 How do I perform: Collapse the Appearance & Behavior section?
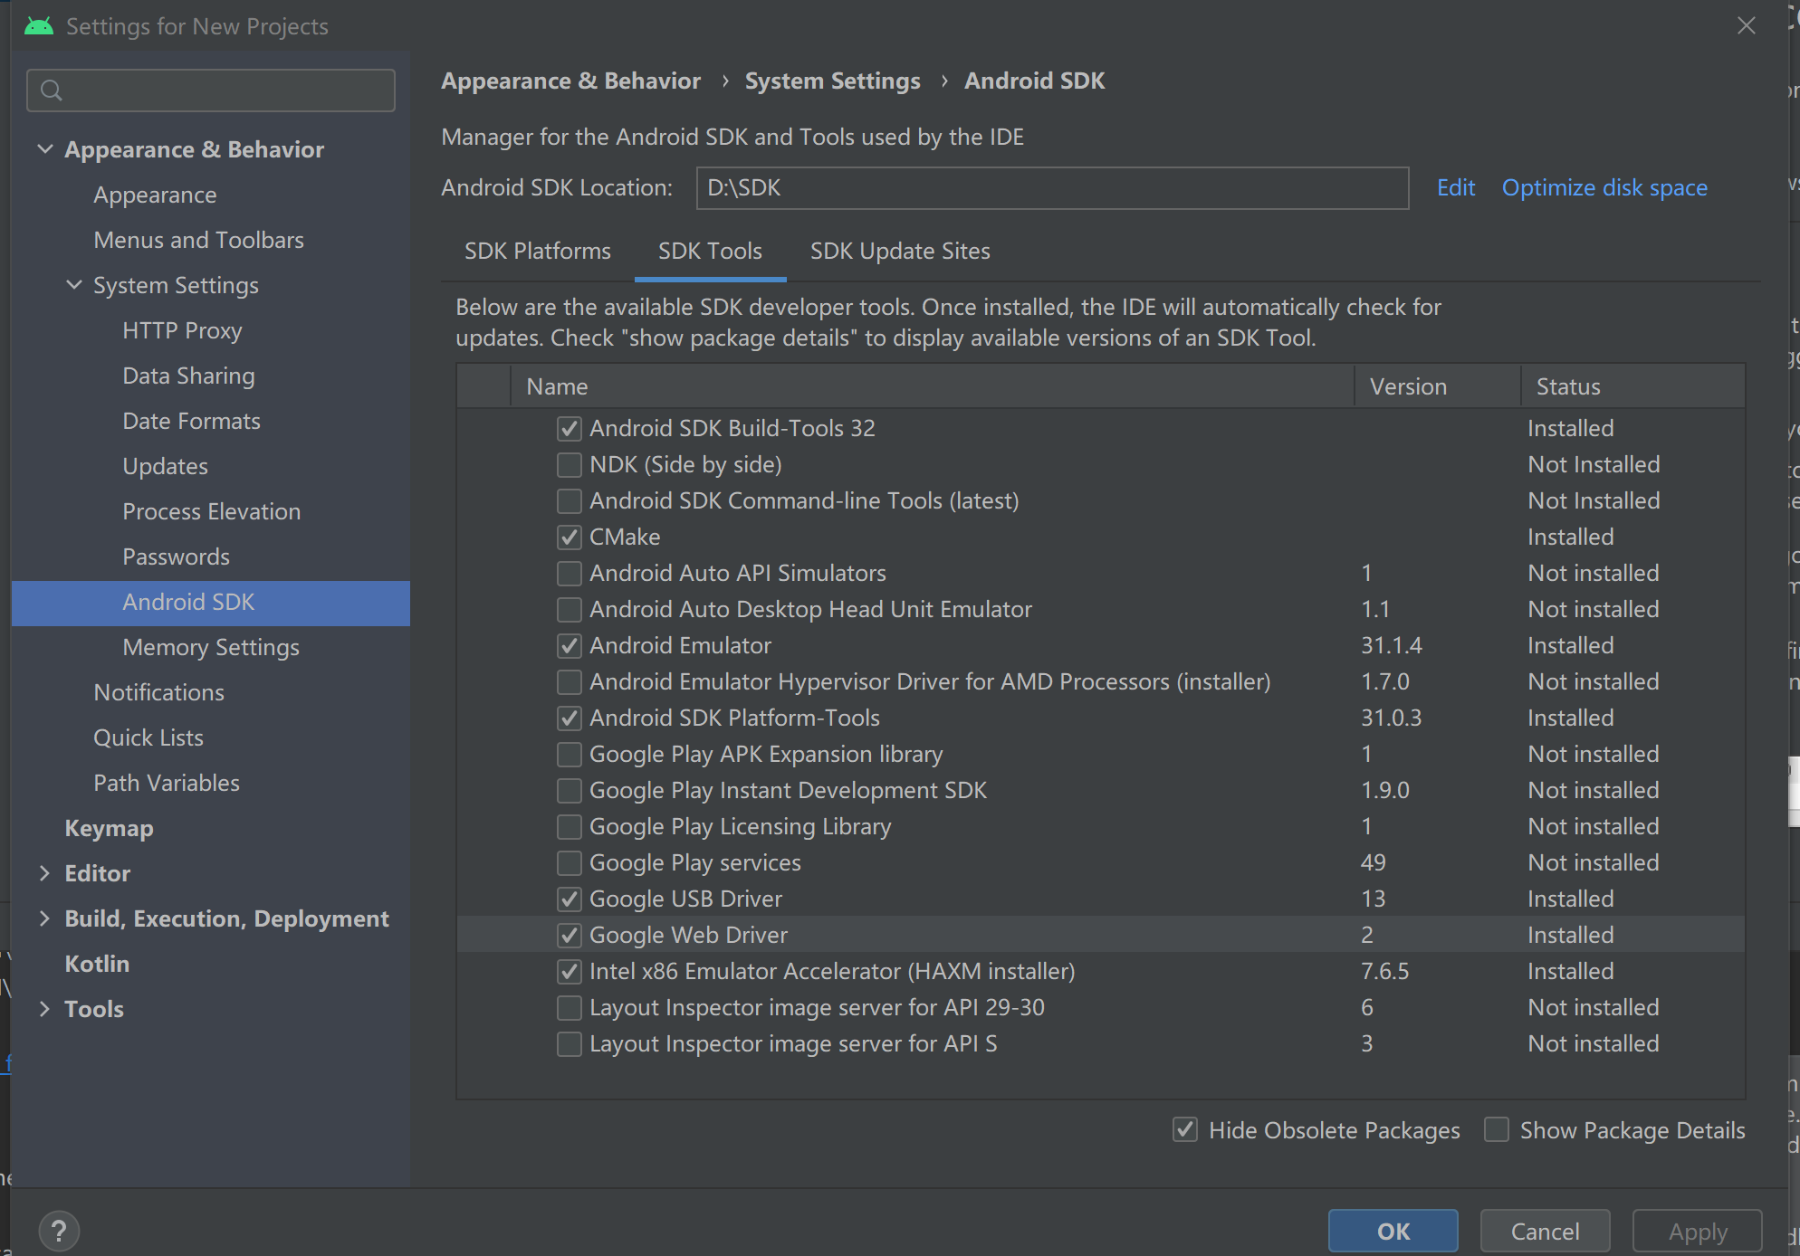[45, 148]
